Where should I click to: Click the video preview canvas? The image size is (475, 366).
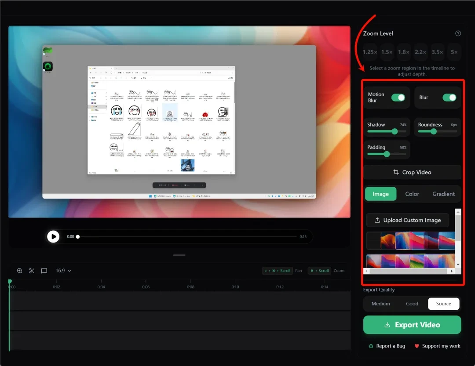click(179, 122)
